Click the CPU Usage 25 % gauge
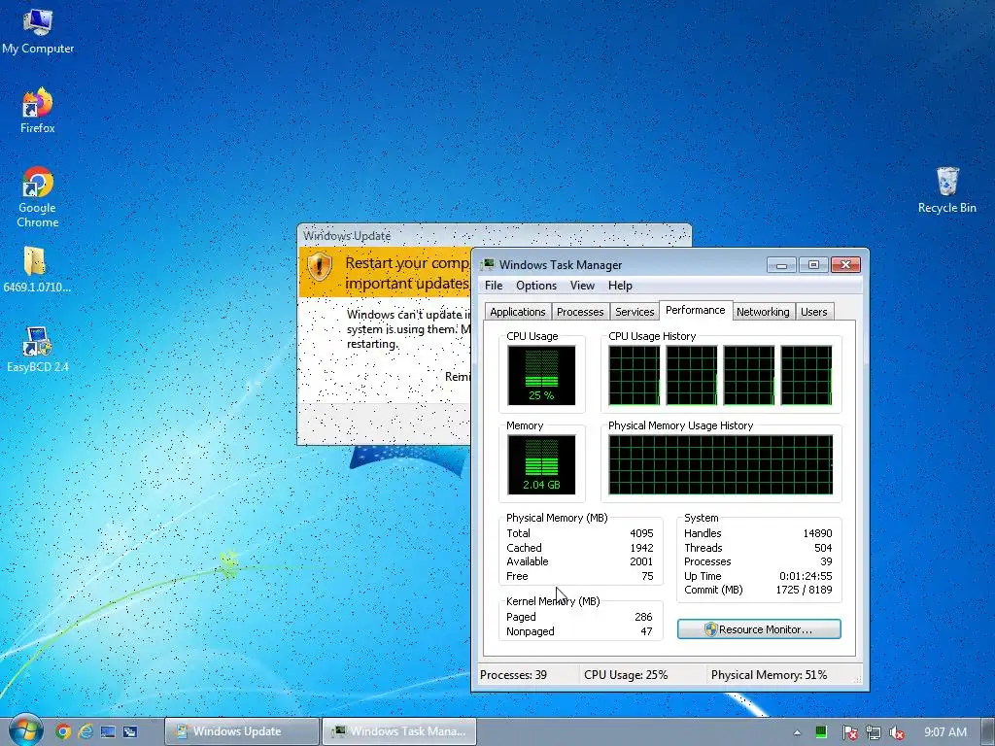995x746 pixels. (x=541, y=375)
